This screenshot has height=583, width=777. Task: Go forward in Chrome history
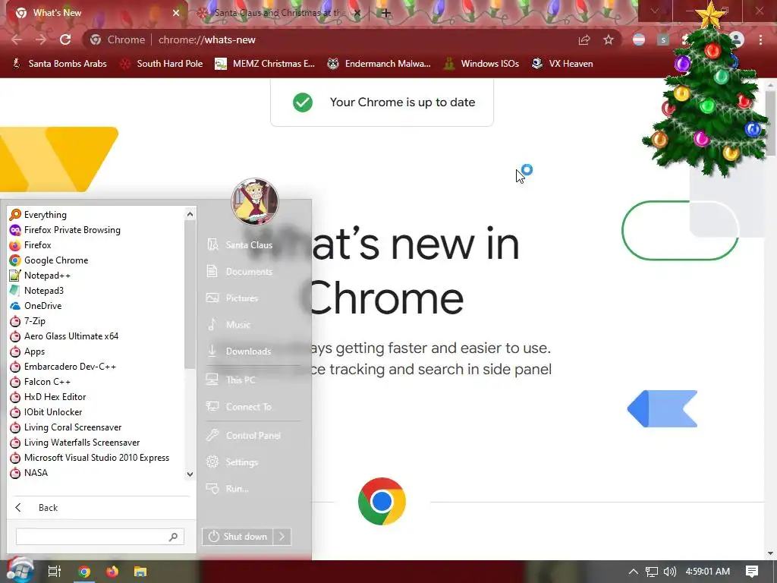tap(41, 39)
